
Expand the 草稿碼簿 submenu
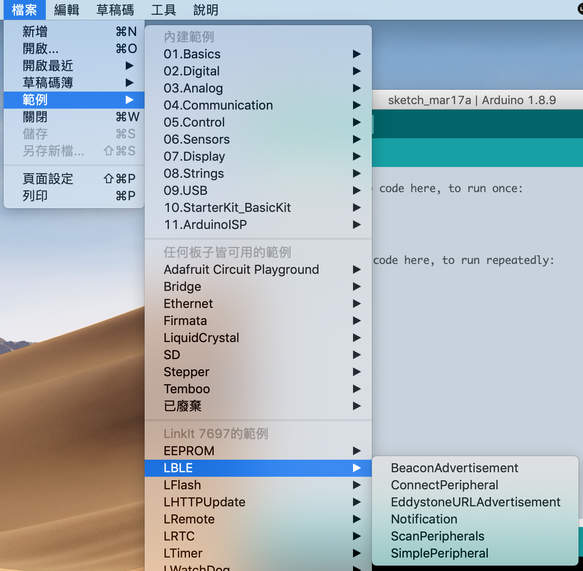point(74,83)
